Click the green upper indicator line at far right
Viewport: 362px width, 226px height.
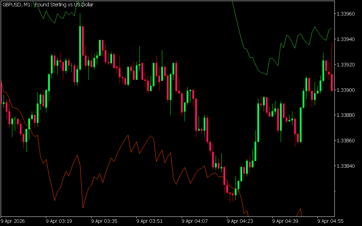point(331,29)
